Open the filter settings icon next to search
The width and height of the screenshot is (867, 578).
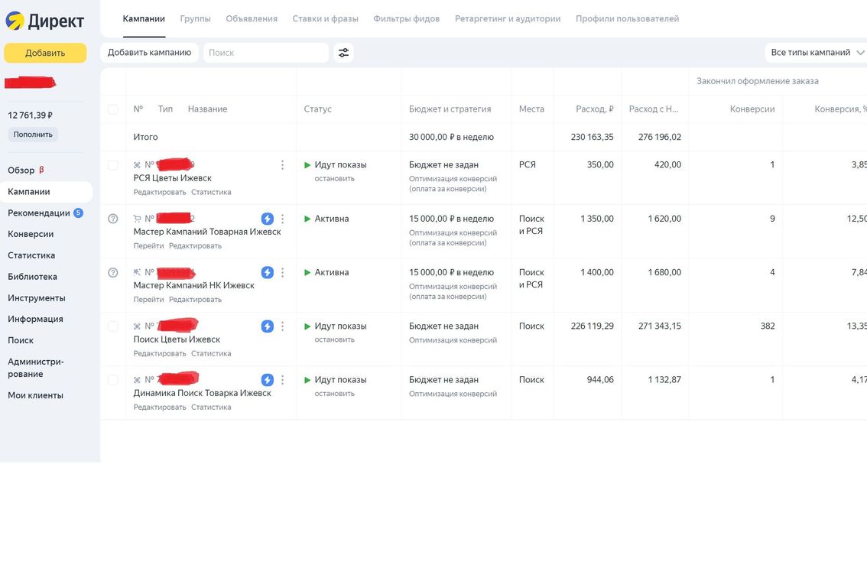(x=344, y=53)
